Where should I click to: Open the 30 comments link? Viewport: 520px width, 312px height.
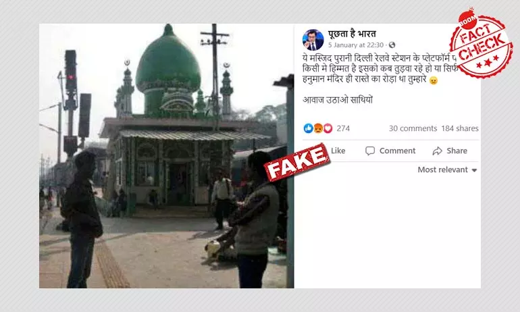[x=413, y=128]
